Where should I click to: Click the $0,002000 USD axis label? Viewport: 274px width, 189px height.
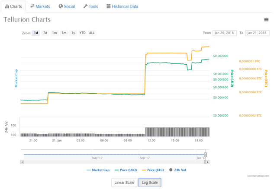[221, 56]
